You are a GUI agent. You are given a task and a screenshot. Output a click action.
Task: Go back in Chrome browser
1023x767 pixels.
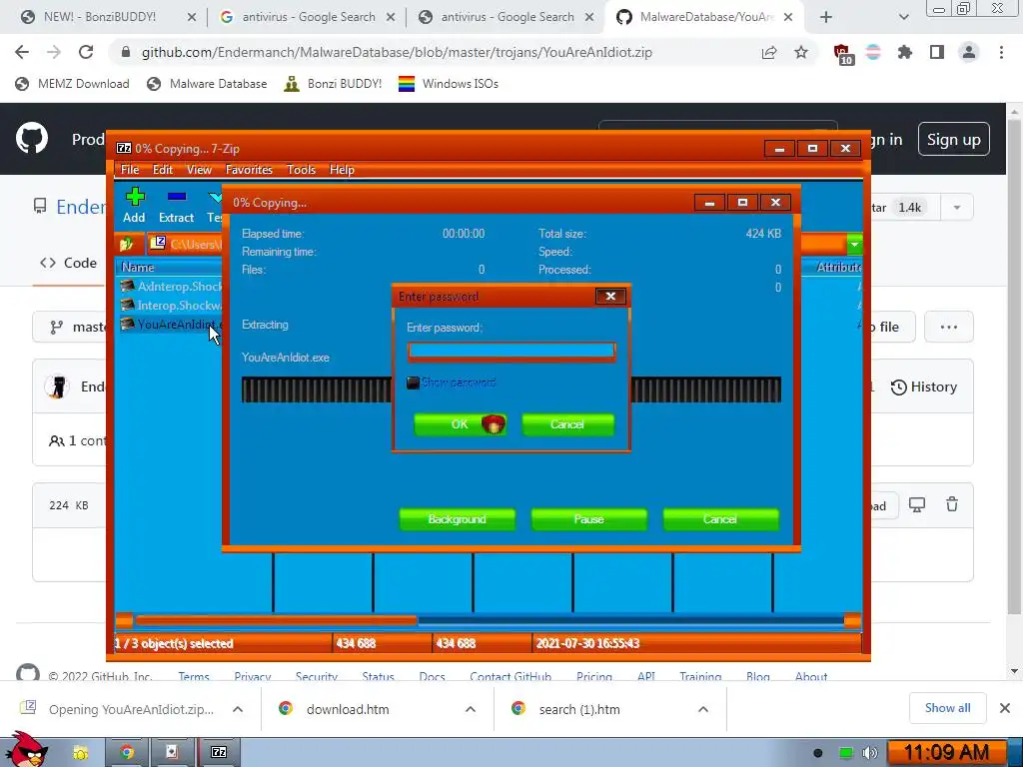pos(22,52)
